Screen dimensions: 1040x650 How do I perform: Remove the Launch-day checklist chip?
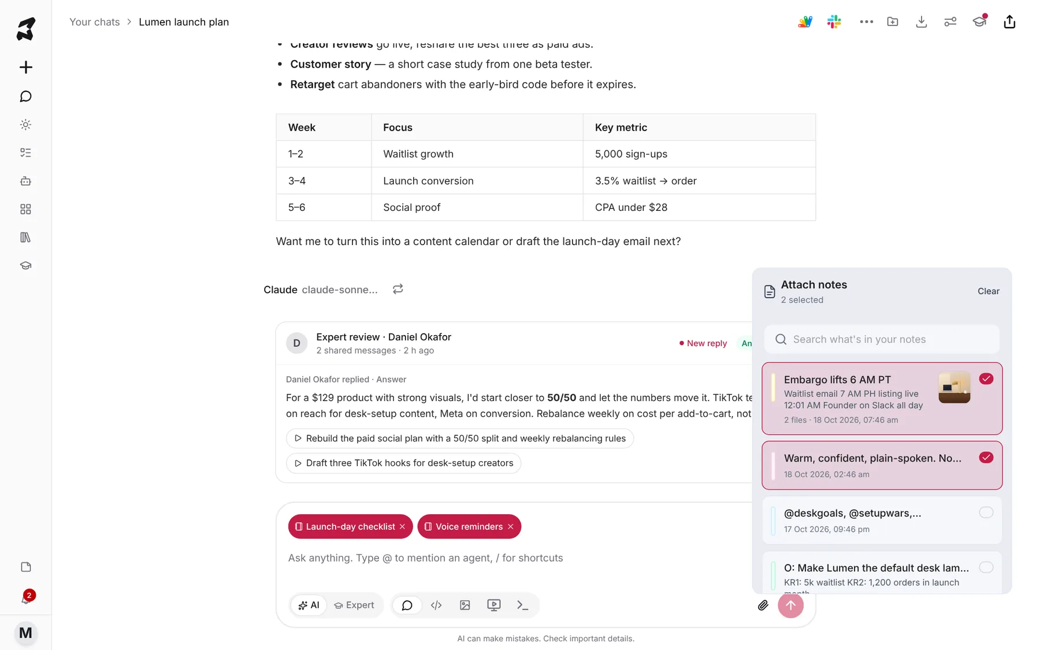[402, 526]
